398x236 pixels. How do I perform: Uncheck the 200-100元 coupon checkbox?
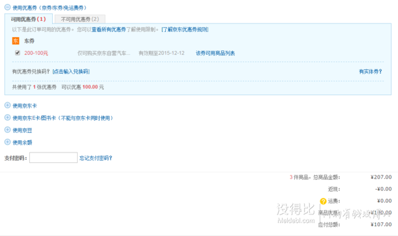(x=18, y=53)
